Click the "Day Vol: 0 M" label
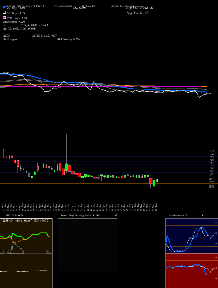 137,13
